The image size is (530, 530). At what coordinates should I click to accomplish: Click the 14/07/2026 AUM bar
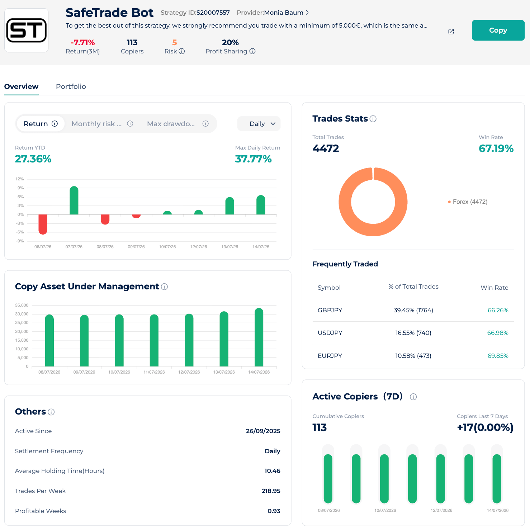[259, 337]
